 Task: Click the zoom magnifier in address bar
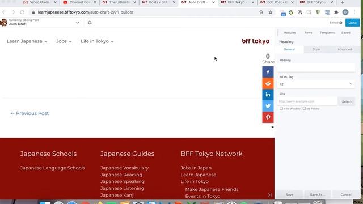tap(261, 12)
